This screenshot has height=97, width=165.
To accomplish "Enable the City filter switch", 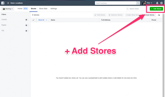I will click(27, 31).
